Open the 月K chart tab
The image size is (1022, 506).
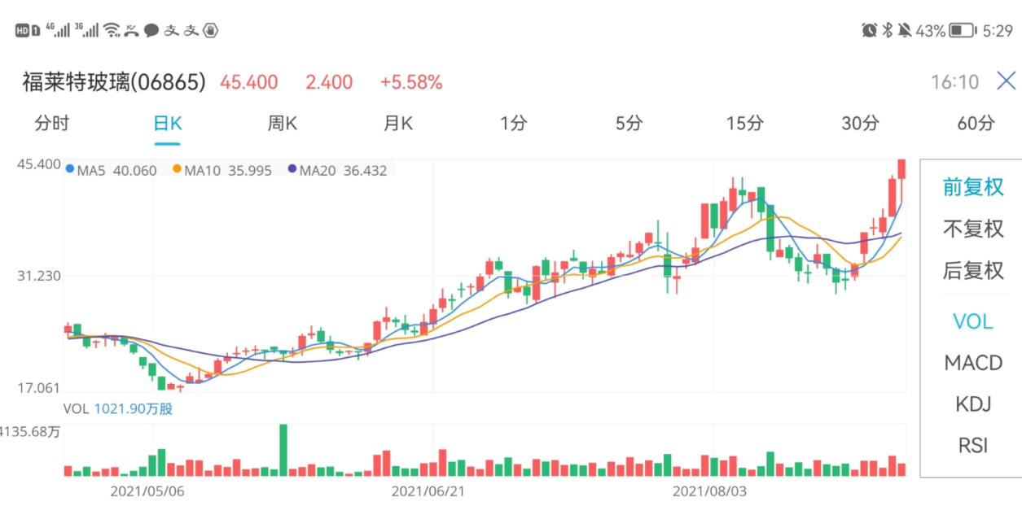pos(398,124)
